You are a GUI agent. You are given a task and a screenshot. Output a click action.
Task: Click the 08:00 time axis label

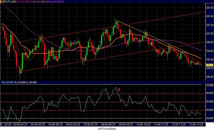[x=105, y=125]
